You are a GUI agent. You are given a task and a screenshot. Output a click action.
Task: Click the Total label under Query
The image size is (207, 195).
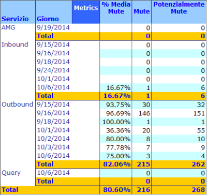point(45,182)
